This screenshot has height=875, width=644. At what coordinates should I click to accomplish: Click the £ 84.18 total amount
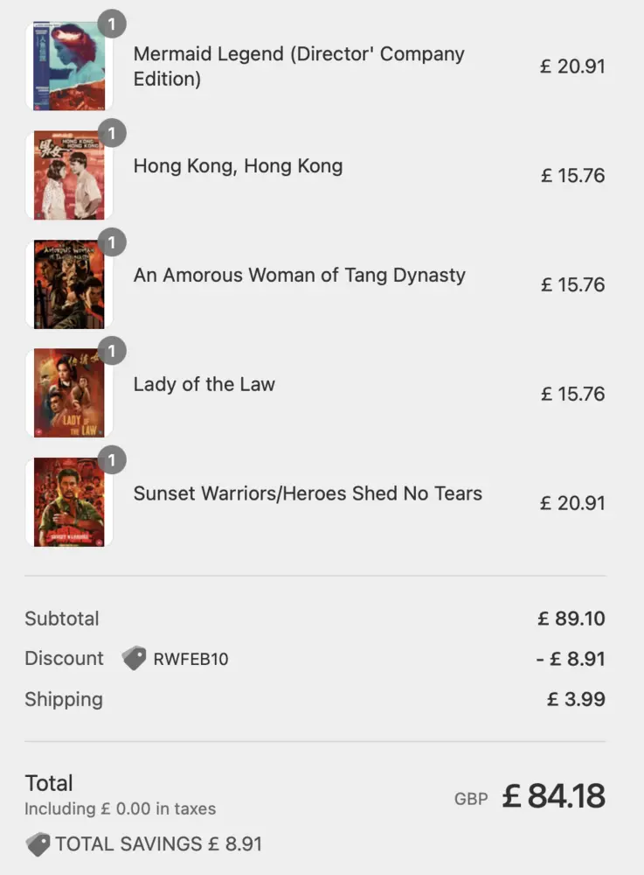click(553, 796)
